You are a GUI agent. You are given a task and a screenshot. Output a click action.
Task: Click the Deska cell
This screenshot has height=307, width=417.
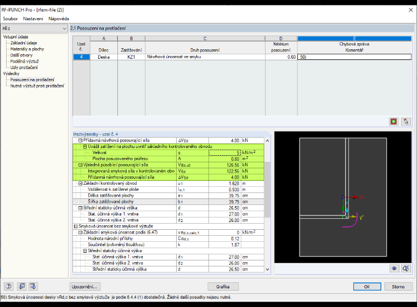104,57
